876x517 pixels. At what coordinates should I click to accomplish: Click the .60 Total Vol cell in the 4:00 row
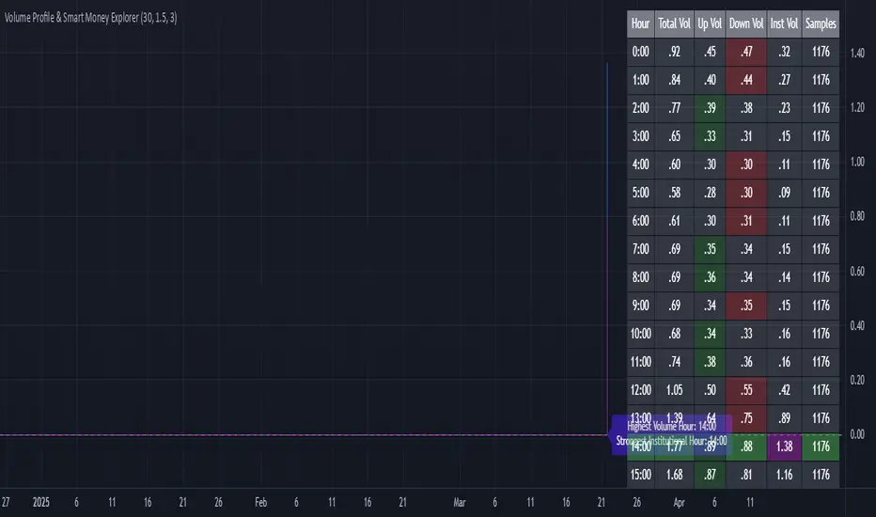[674, 164]
